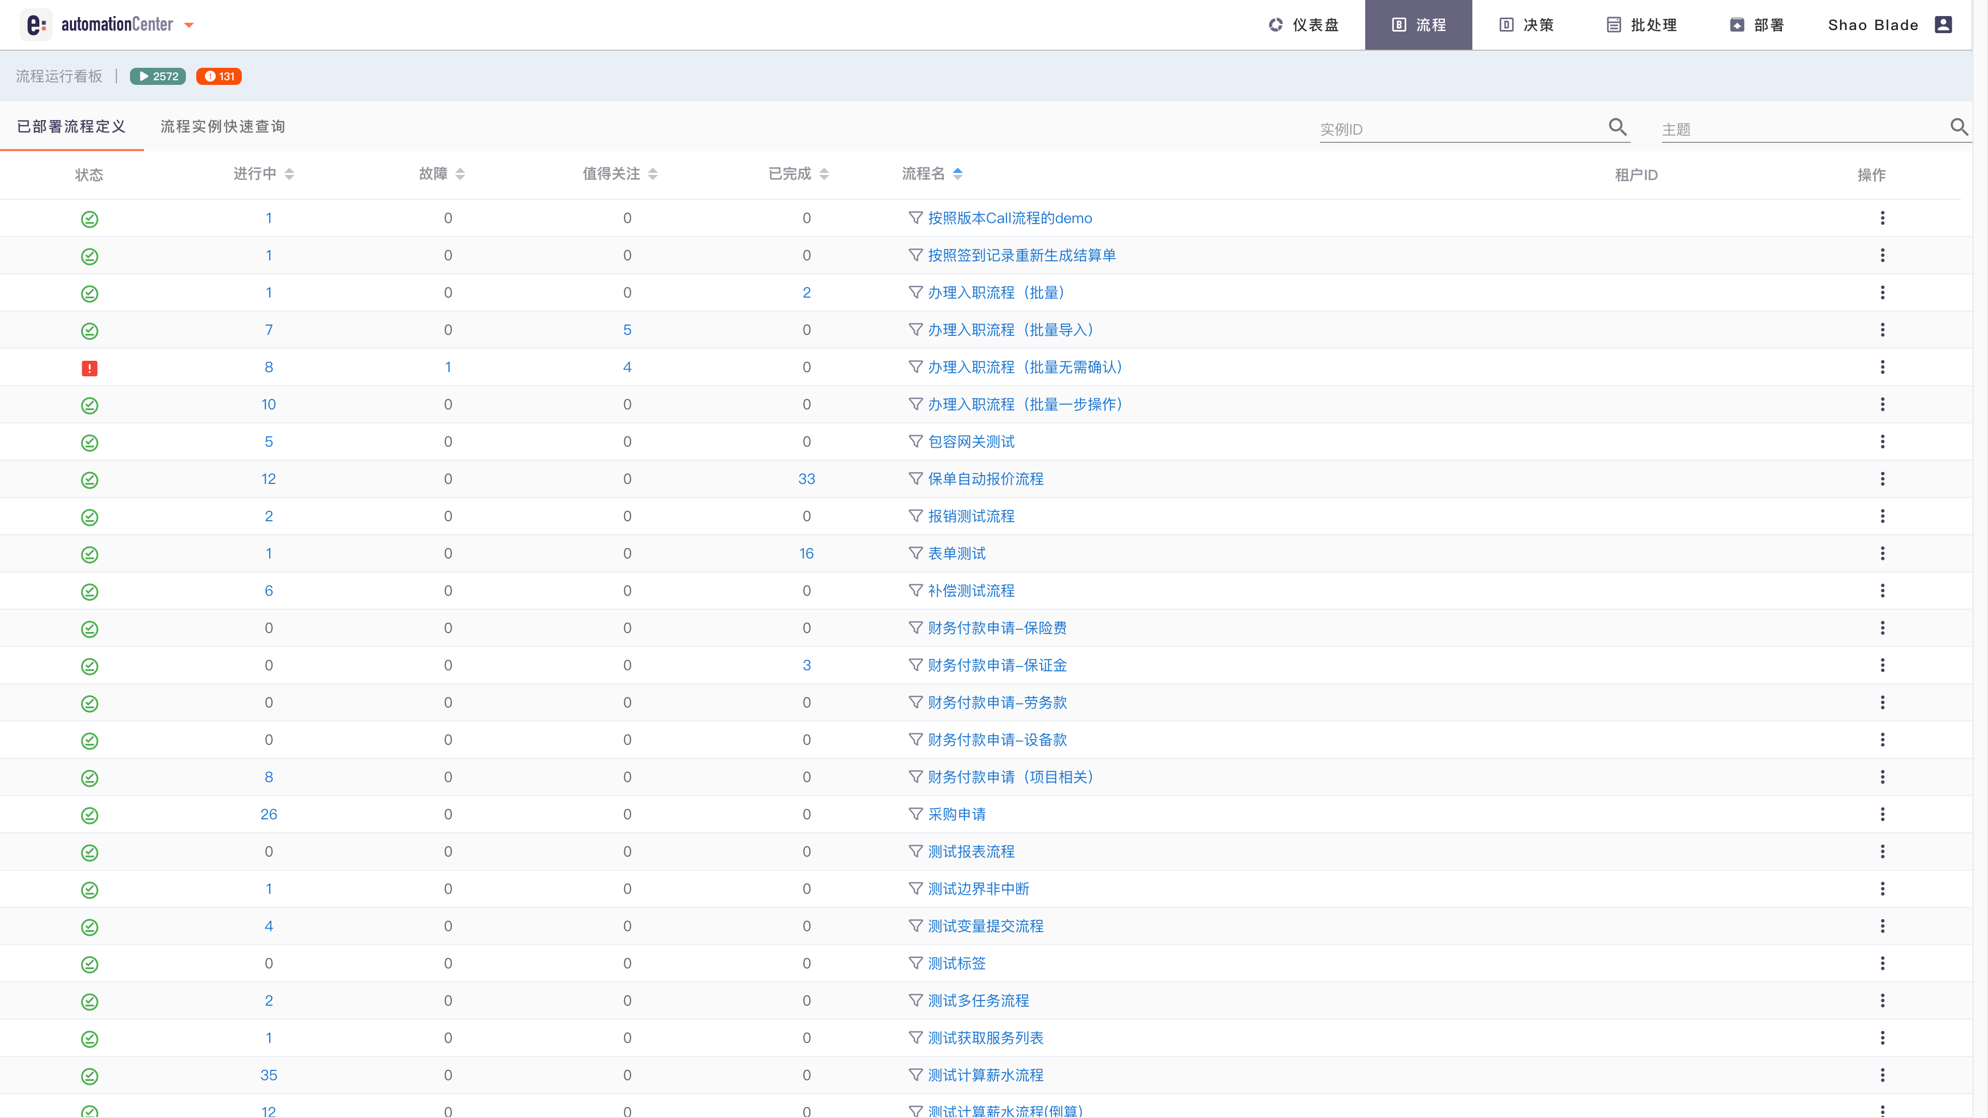1988x1118 pixels.
Task: Click the page's vertical scrollbar
Action: [1980, 558]
